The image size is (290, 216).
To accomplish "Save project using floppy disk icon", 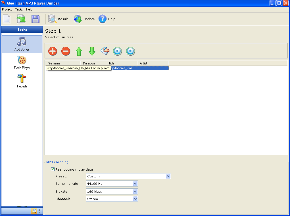I will (35, 19).
